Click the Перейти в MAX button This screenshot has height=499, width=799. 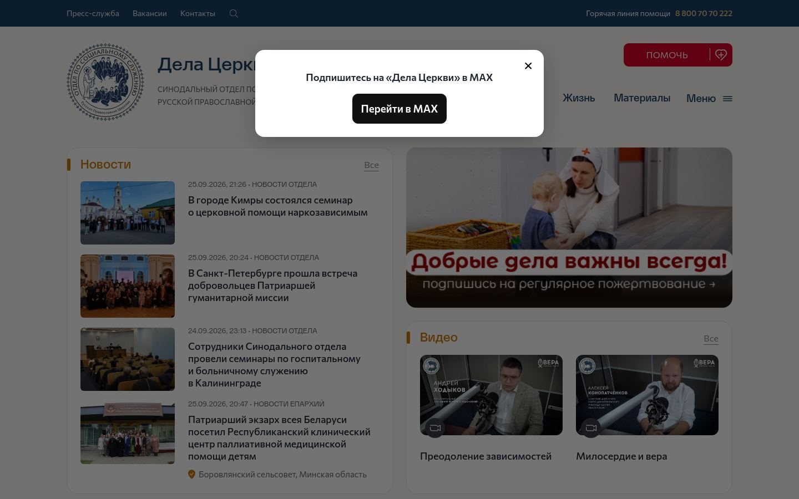coord(399,109)
